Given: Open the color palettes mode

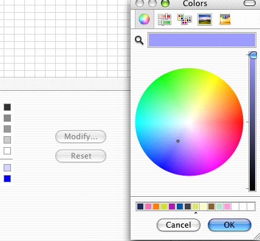Looking at the screenshot, I should point(185,19).
